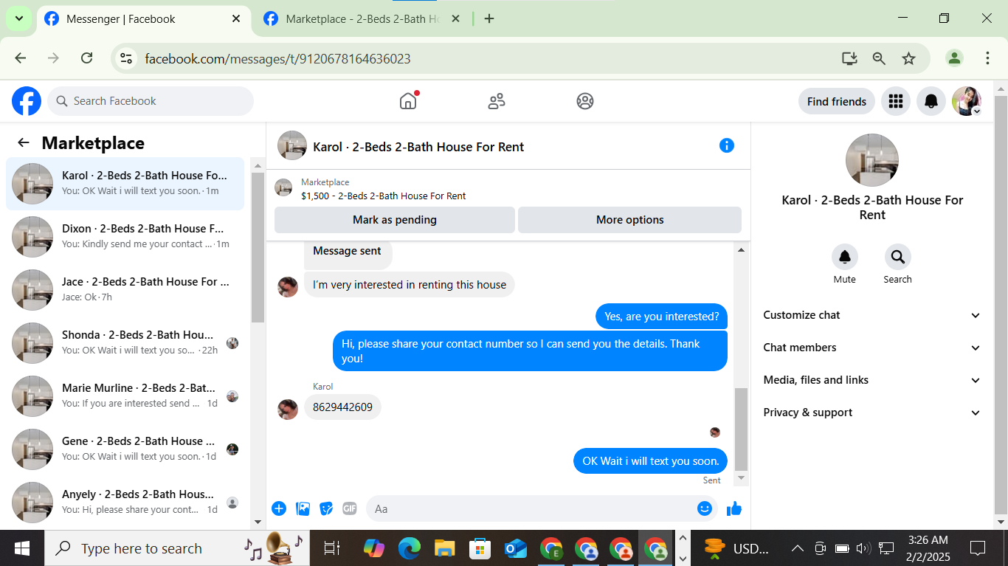Open Microsoft Edge from taskbar

410,548
